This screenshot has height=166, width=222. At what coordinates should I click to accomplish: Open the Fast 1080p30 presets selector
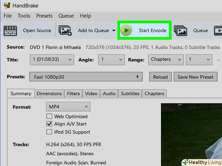click(x=86, y=77)
